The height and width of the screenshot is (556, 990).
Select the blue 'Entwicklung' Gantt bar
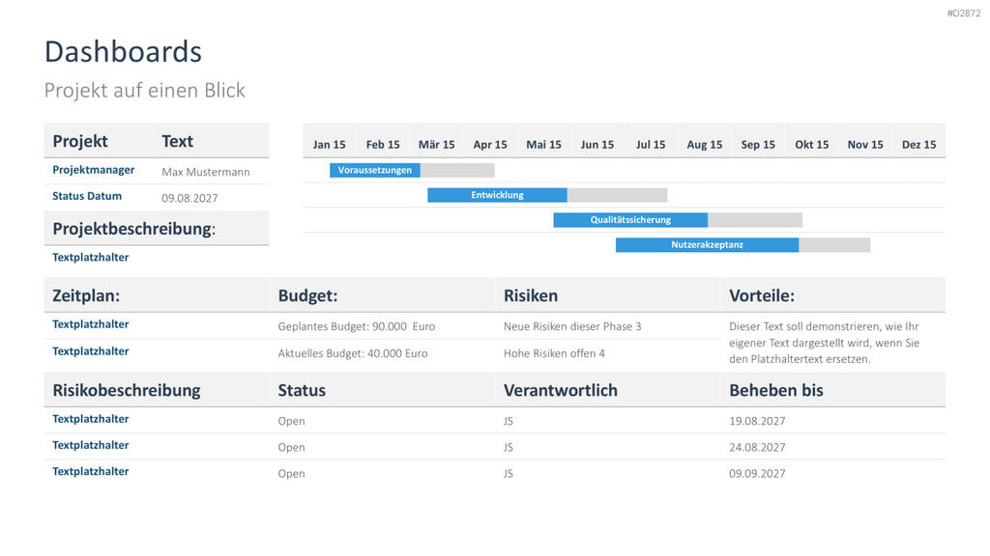click(x=498, y=195)
